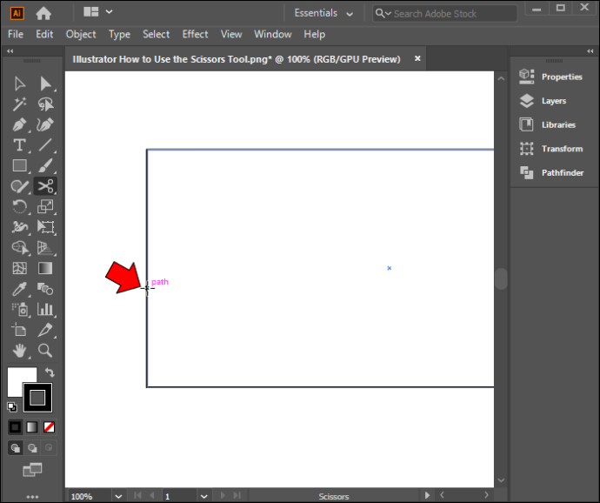
Task: Select the Zoom magnifier tool
Action: click(x=45, y=351)
